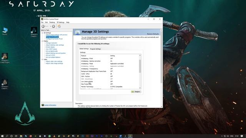The height and width of the screenshot is (138, 246).
Task: Open File Explorer on taskbar
Action: [21, 136]
